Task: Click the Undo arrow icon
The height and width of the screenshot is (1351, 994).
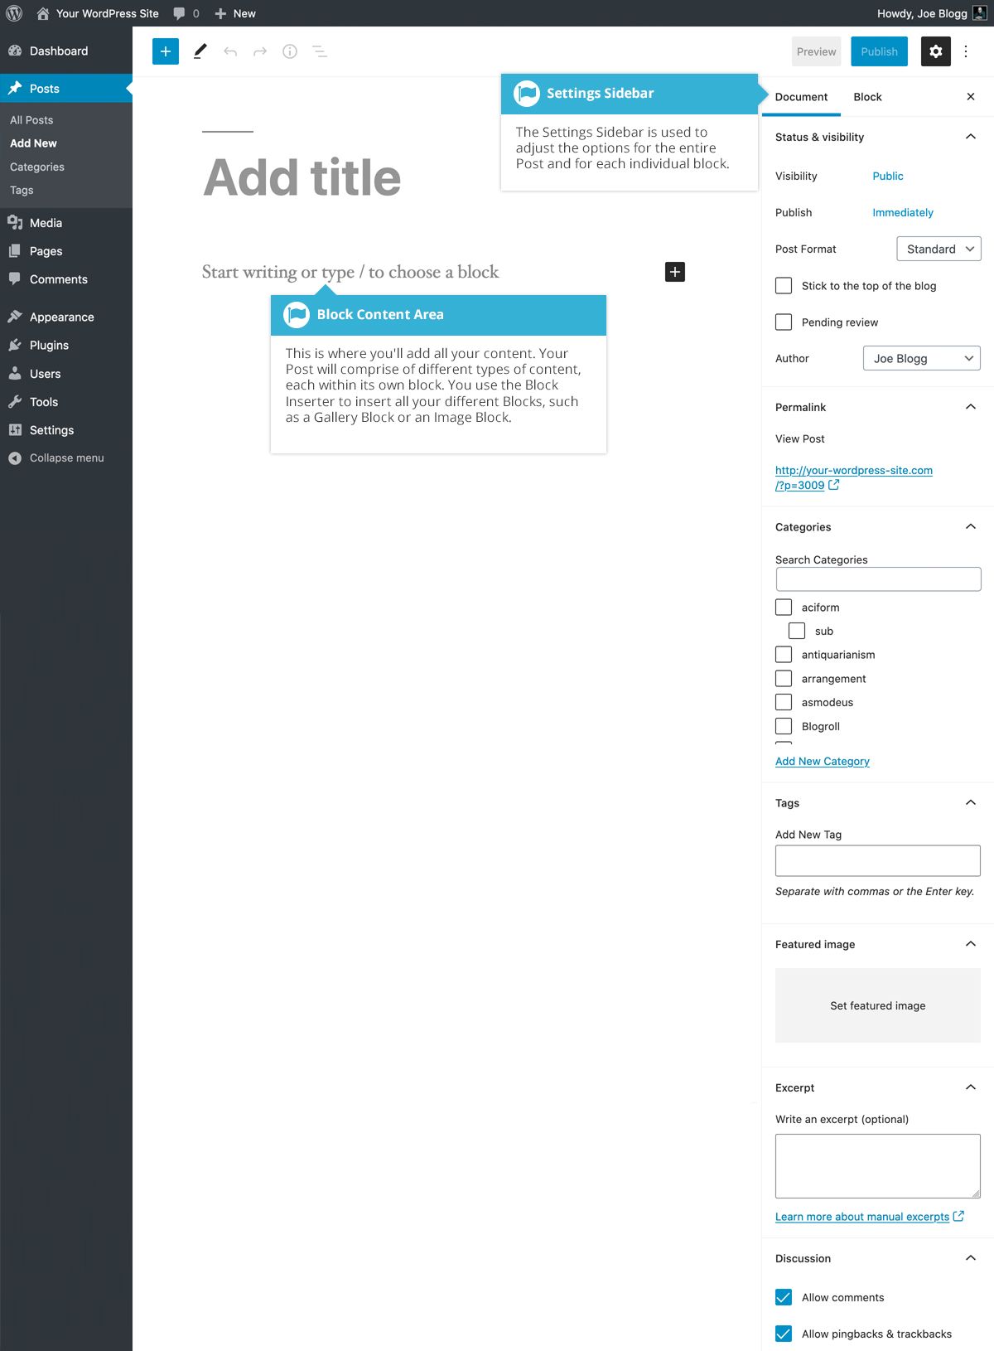Action: [x=230, y=51]
